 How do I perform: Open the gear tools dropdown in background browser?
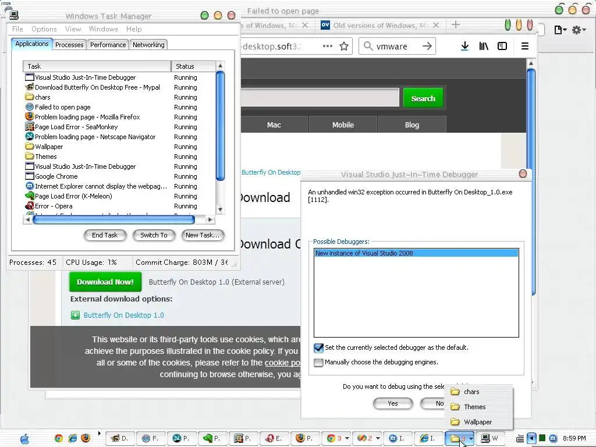tap(579, 30)
